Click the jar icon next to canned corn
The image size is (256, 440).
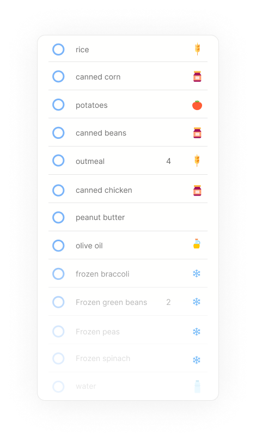tap(197, 76)
